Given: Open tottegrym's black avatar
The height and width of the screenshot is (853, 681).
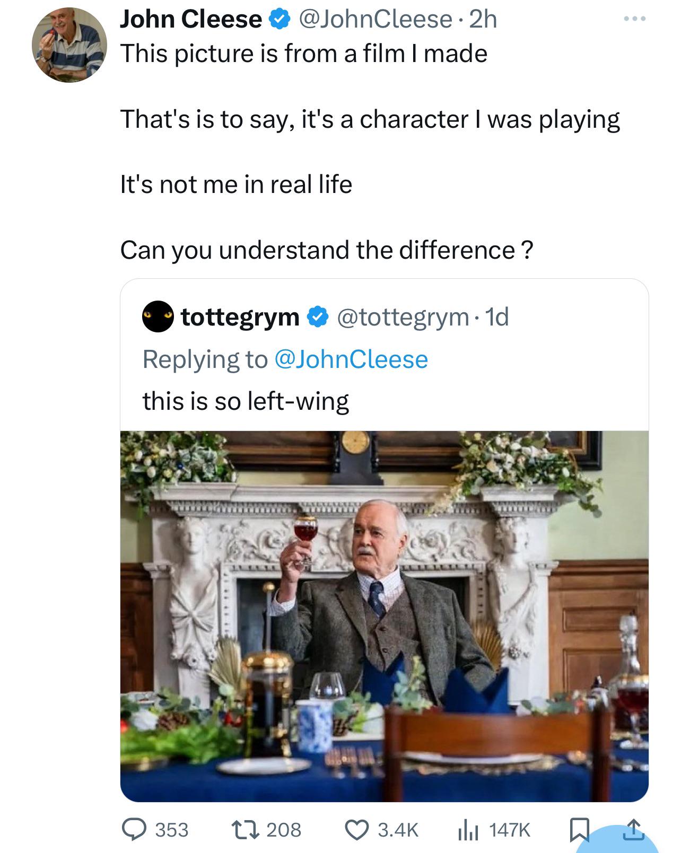Looking at the screenshot, I should (x=158, y=316).
